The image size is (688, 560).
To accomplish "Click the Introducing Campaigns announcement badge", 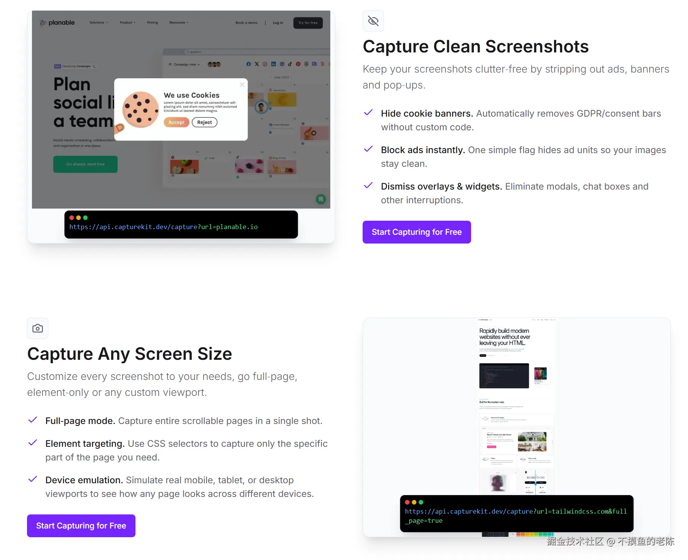I will pyautogui.click(x=75, y=66).
